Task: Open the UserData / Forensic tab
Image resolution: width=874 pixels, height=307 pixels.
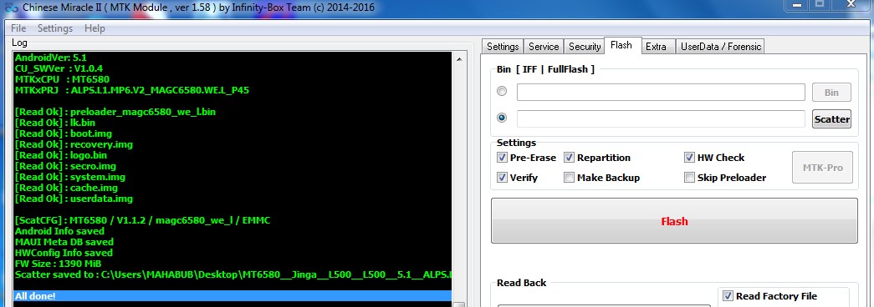Action: [x=721, y=47]
